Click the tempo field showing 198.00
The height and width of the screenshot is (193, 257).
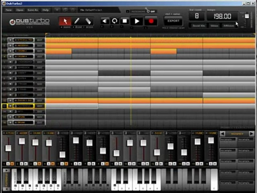(222, 16)
